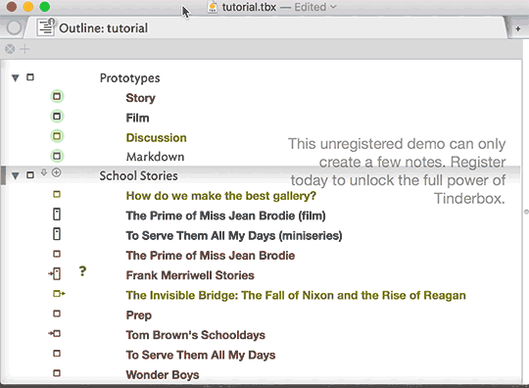Click the icon for To Serve Them All My Days (miniseries)
This screenshot has height=388, width=529.
pos(57,234)
